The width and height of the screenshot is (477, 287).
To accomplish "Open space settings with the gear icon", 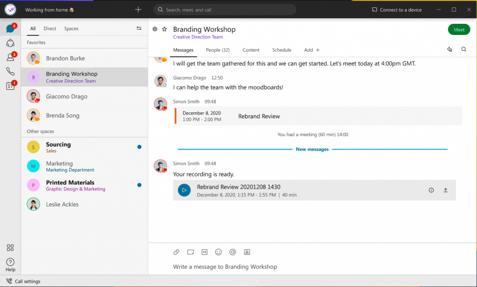I will (x=155, y=29).
